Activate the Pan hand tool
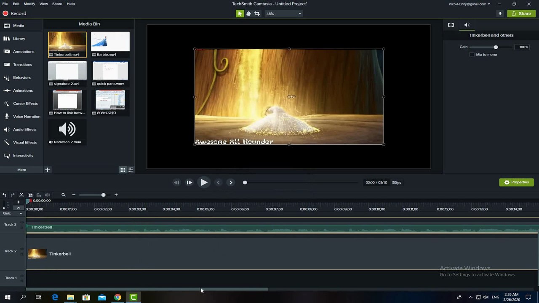Image resolution: width=539 pixels, height=303 pixels. [248, 13]
